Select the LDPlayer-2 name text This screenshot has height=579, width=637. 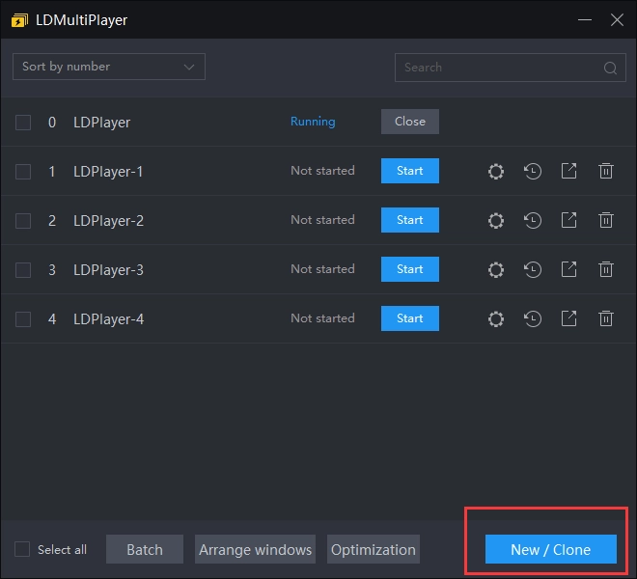pyautogui.click(x=108, y=221)
